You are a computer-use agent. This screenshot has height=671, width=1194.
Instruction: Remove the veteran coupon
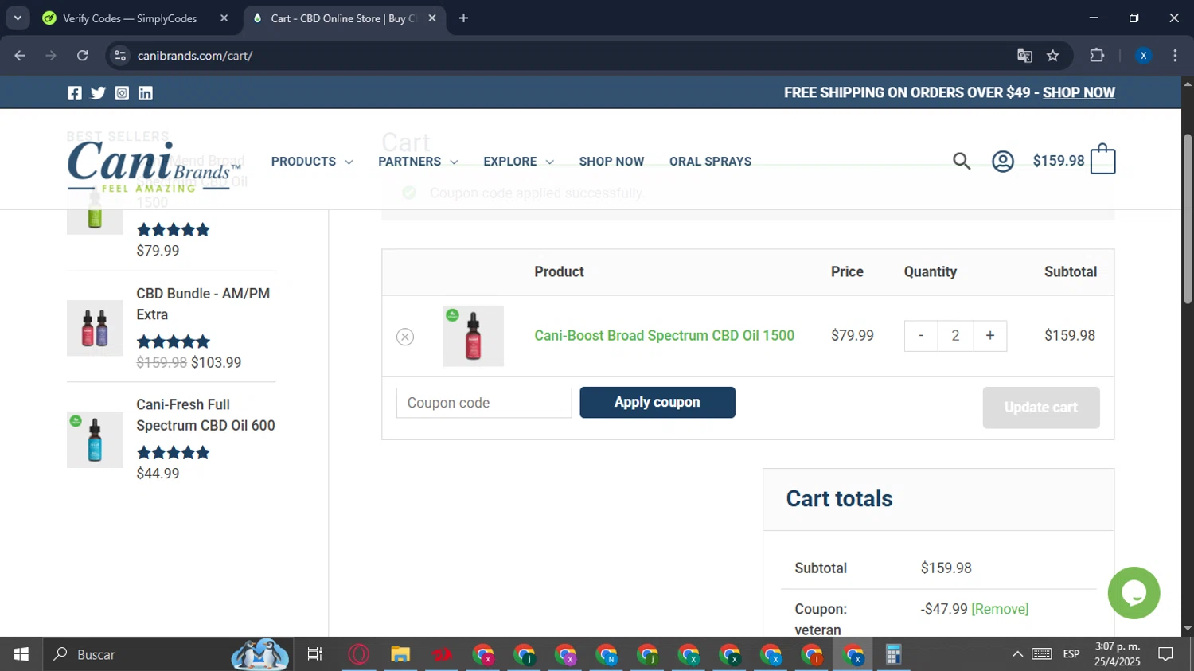click(1000, 609)
